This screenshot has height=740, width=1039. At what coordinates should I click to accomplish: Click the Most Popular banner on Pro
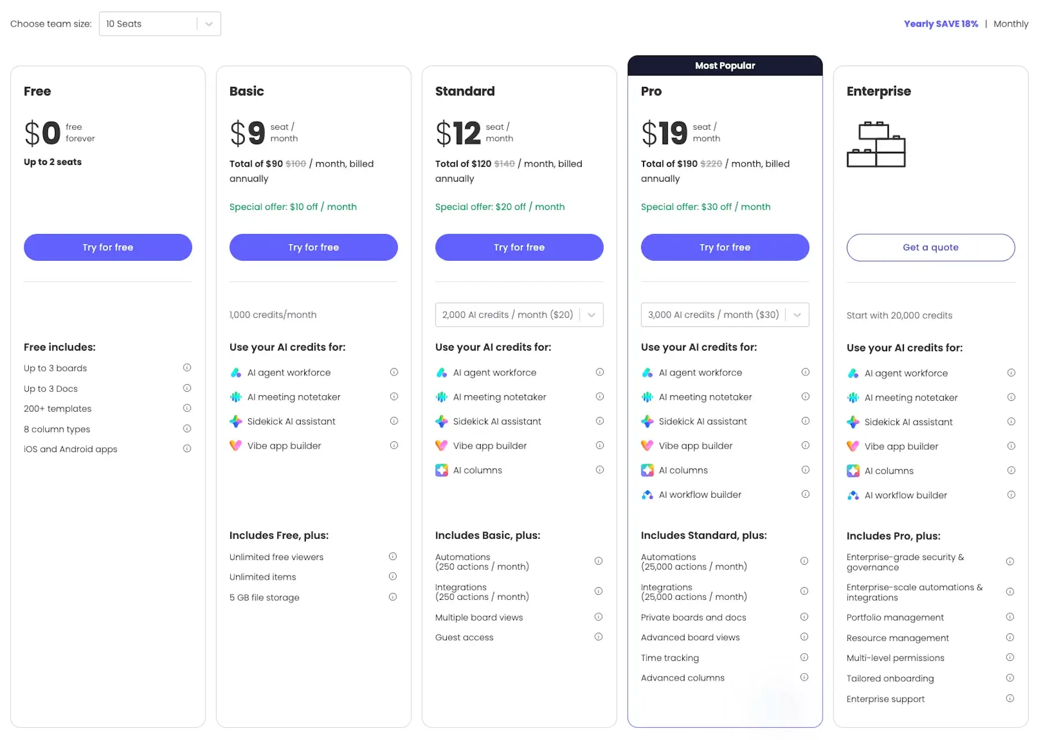725,66
